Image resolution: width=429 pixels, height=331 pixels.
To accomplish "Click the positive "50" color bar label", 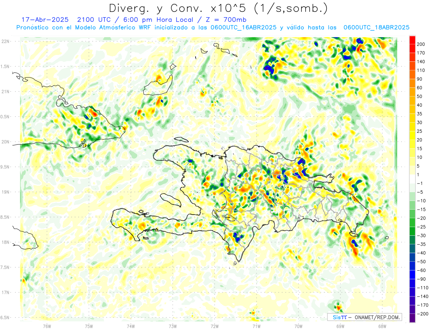I will 420,96.
